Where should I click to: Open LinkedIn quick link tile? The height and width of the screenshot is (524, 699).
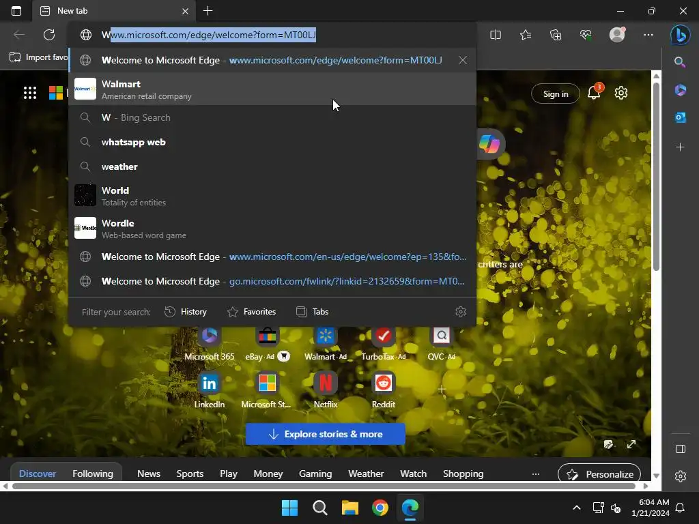[x=209, y=390]
